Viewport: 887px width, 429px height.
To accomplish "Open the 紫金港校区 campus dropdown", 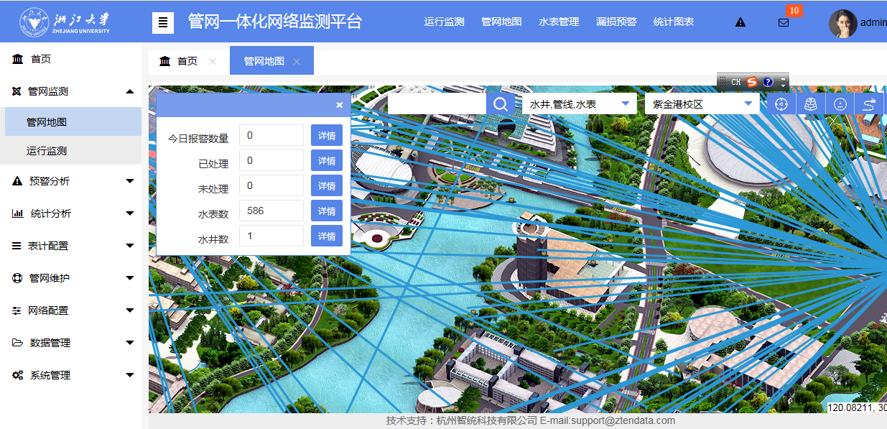I will (x=702, y=104).
